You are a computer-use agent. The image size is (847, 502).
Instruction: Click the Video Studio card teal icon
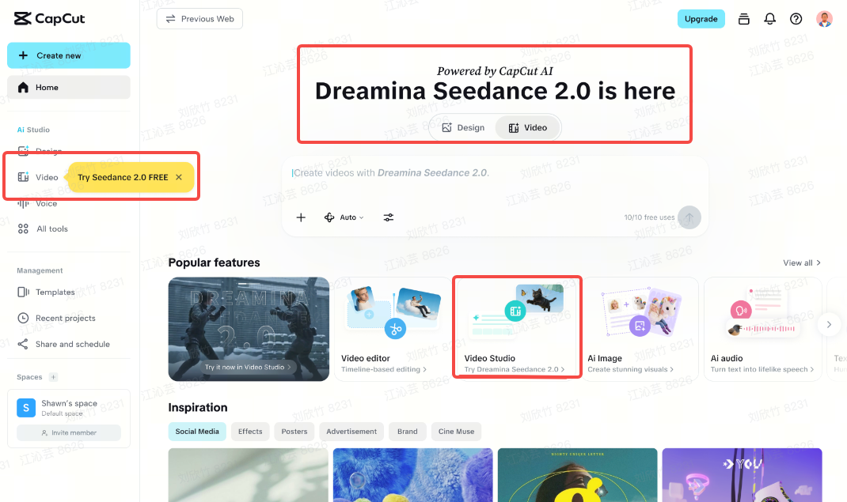tap(515, 311)
